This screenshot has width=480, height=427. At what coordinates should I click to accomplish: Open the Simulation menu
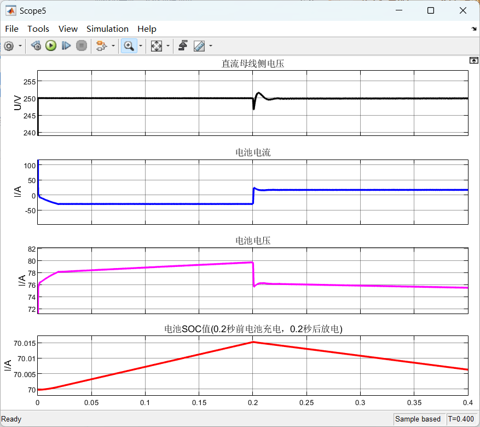click(x=107, y=29)
